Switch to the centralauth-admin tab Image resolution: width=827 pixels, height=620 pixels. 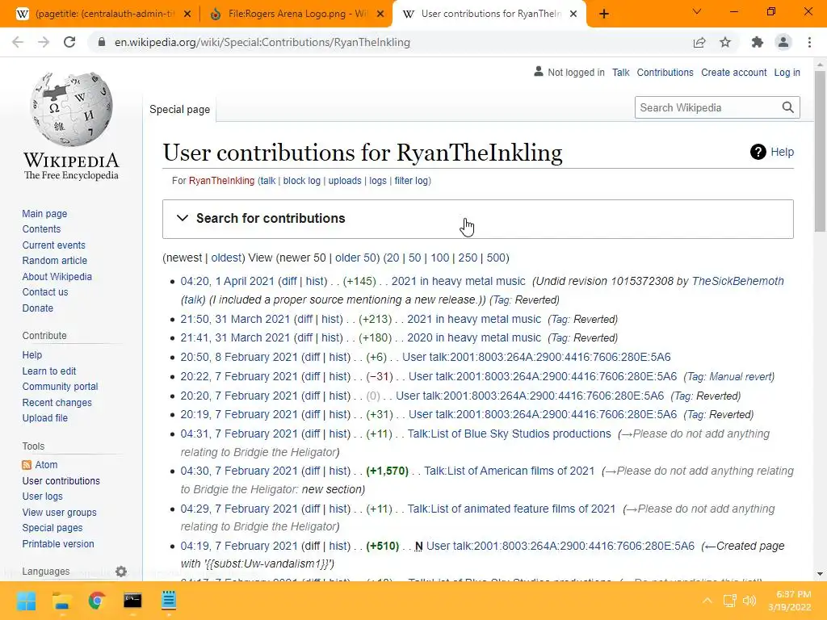click(104, 15)
